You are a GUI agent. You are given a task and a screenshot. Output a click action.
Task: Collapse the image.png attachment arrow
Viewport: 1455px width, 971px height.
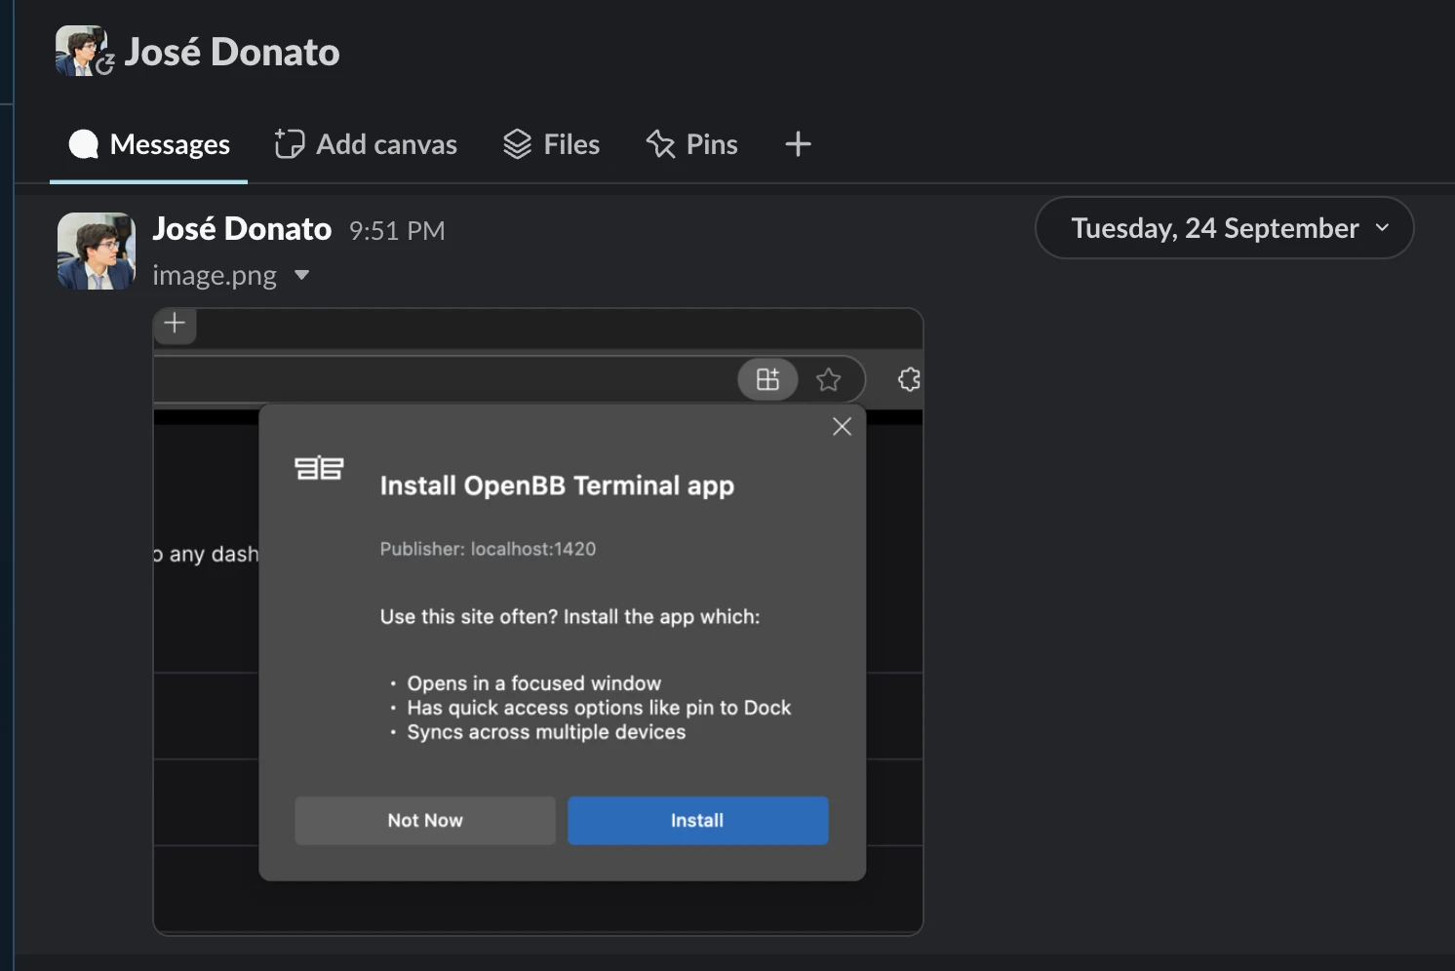click(301, 276)
